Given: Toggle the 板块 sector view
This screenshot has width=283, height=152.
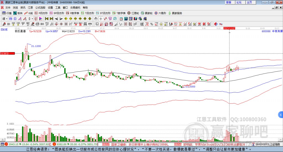Looking at the screenshot, I should point(18,13).
